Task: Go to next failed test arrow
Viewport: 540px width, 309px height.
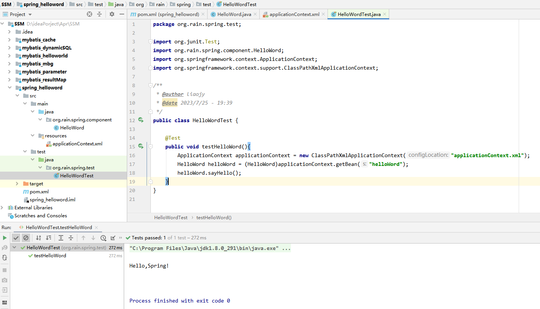Action: pos(93,238)
